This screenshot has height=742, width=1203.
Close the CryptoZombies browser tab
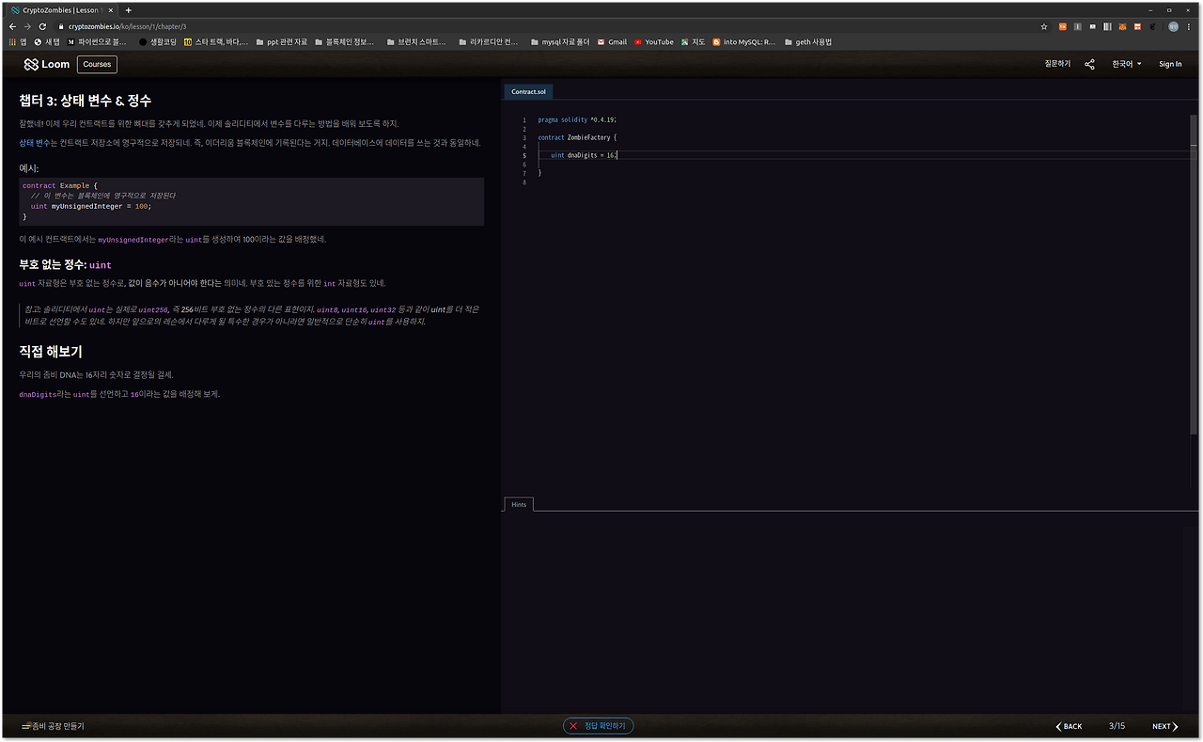click(111, 10)
